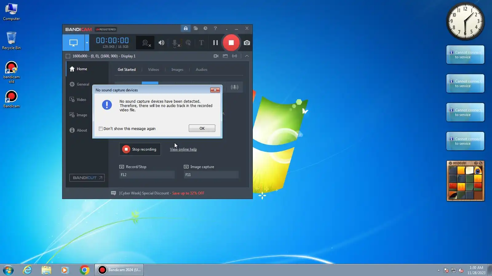Switch to the Images tab
This screenshot has height=276, width=492.
click(177, 70)
